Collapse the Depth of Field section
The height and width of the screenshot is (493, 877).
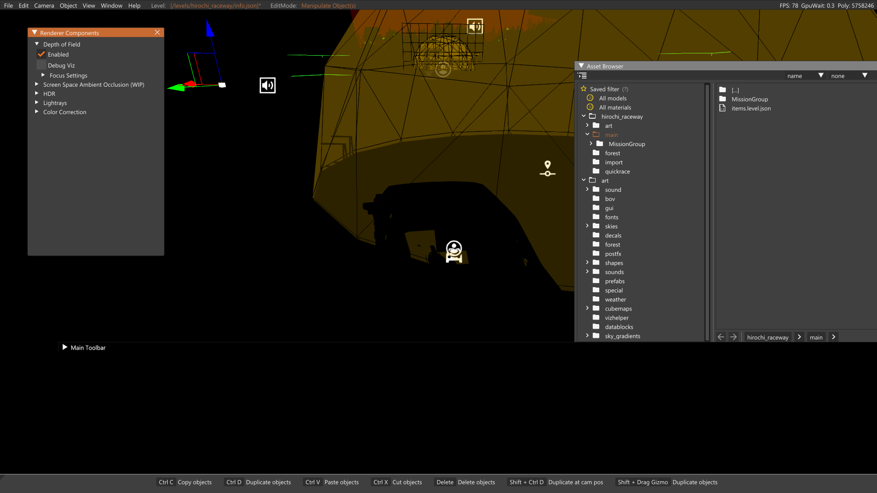pos(37,44)
